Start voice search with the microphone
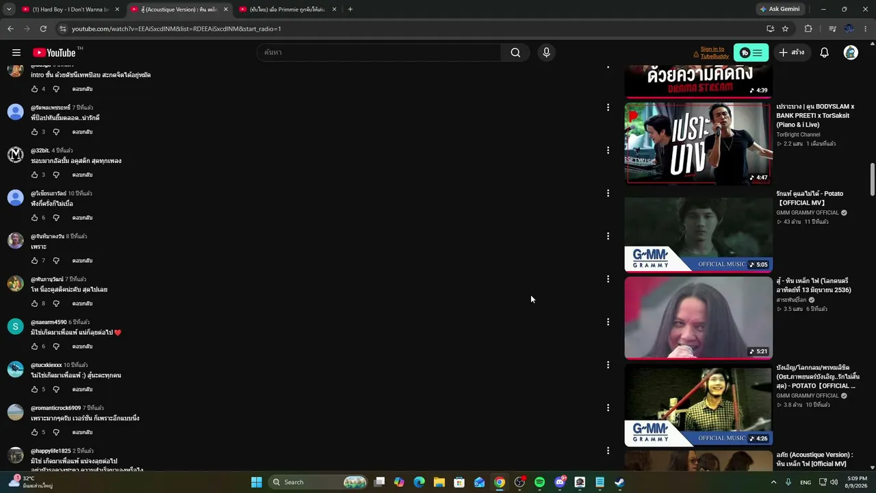This screenshot has width=876, height=493. [x=546, y=53]
